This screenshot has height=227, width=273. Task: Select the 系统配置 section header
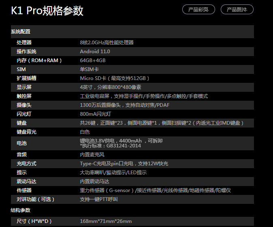[x=21, y=32]
